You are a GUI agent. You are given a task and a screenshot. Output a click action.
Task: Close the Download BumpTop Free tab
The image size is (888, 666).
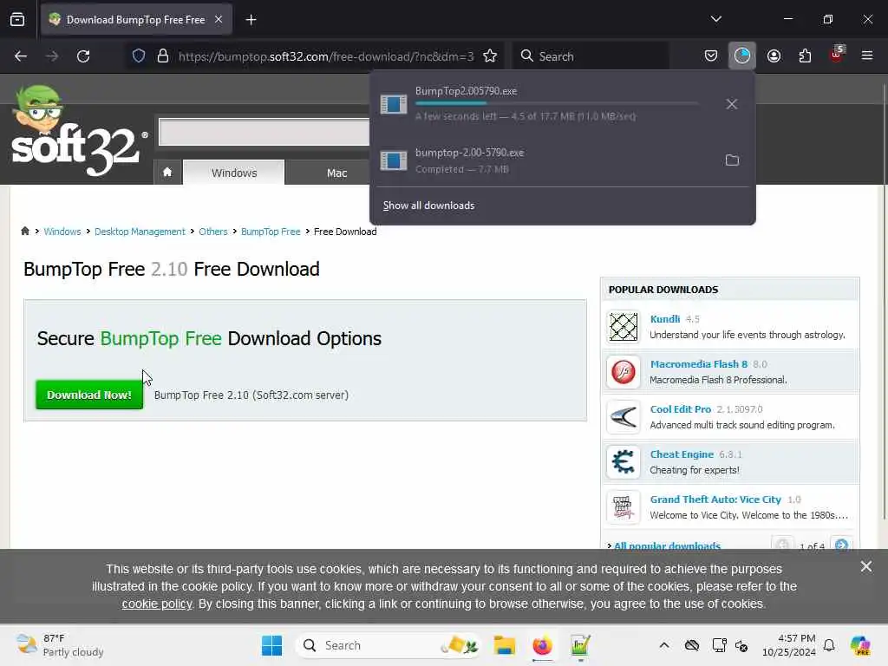(219, 19)
